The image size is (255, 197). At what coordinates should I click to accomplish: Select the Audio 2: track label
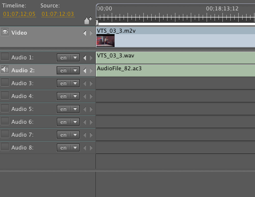[x=23, y=70]
